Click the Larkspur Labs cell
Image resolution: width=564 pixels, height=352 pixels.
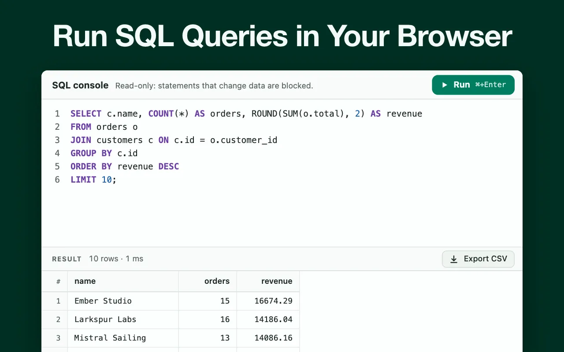pos(123,319)
